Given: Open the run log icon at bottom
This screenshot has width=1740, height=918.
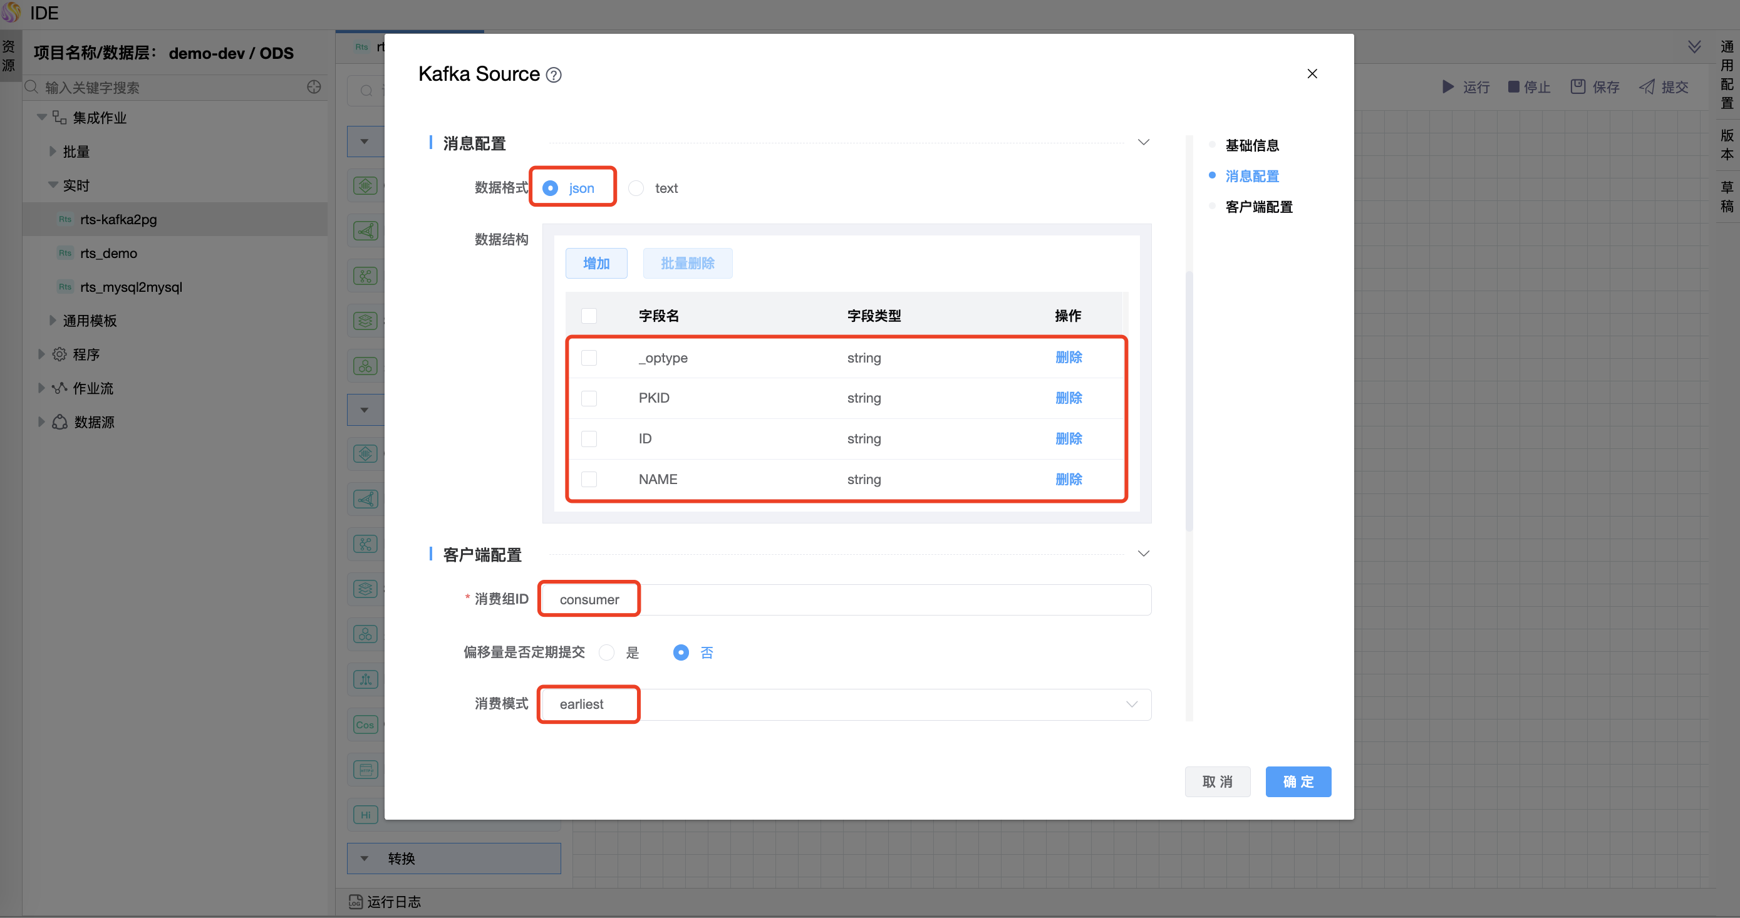Looking at the screenshot, I should (x=355, y=902).
